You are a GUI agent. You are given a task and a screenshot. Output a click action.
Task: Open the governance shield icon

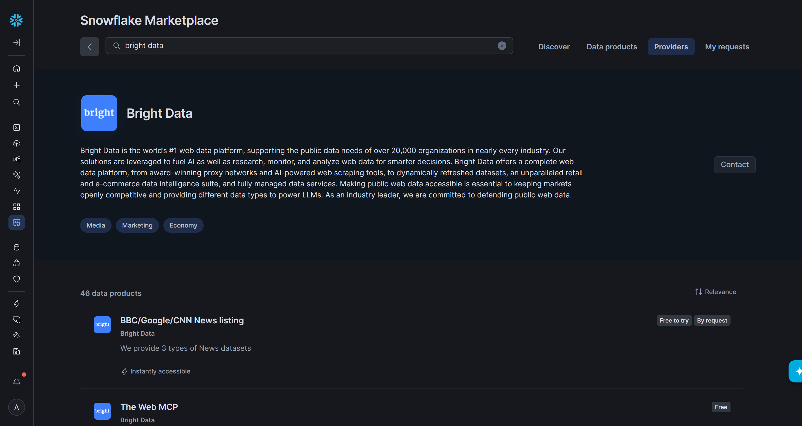pos(17,279)
